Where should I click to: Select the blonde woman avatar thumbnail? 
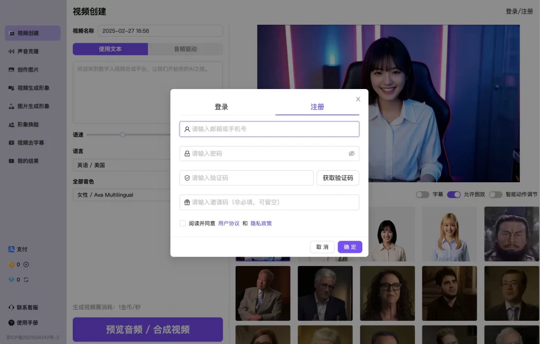(x=449, y=234)
